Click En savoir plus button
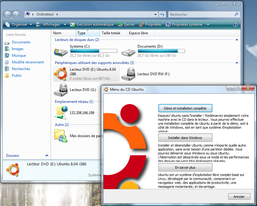The width and height of the screenshot is (257, 206). pos(185,167)
